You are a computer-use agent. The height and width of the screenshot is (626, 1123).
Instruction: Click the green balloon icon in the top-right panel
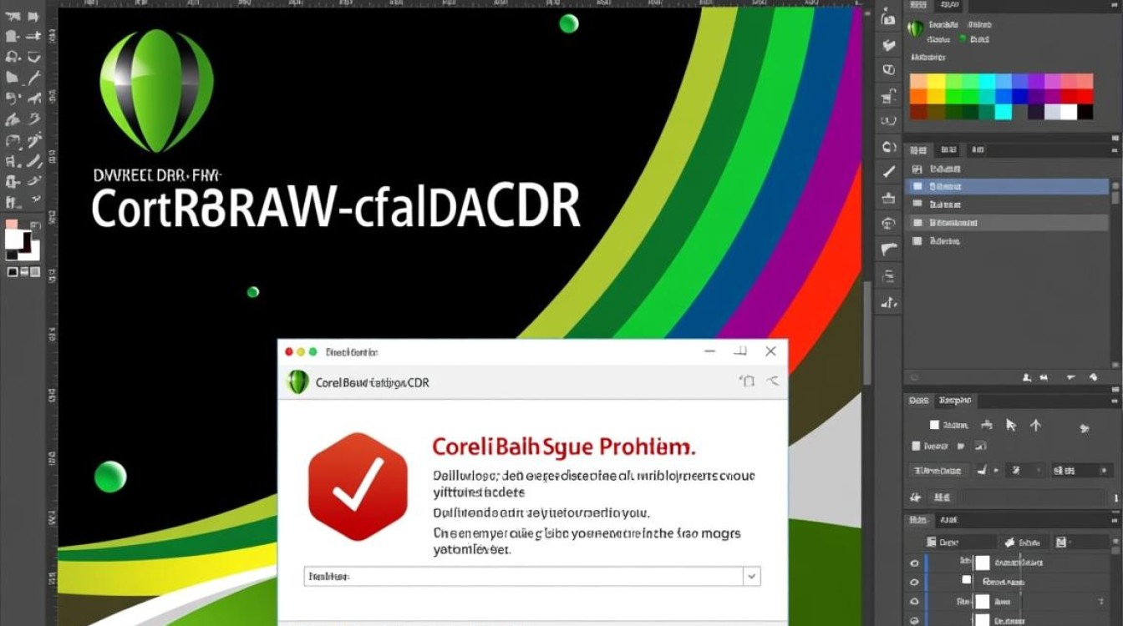coord(916,28)
